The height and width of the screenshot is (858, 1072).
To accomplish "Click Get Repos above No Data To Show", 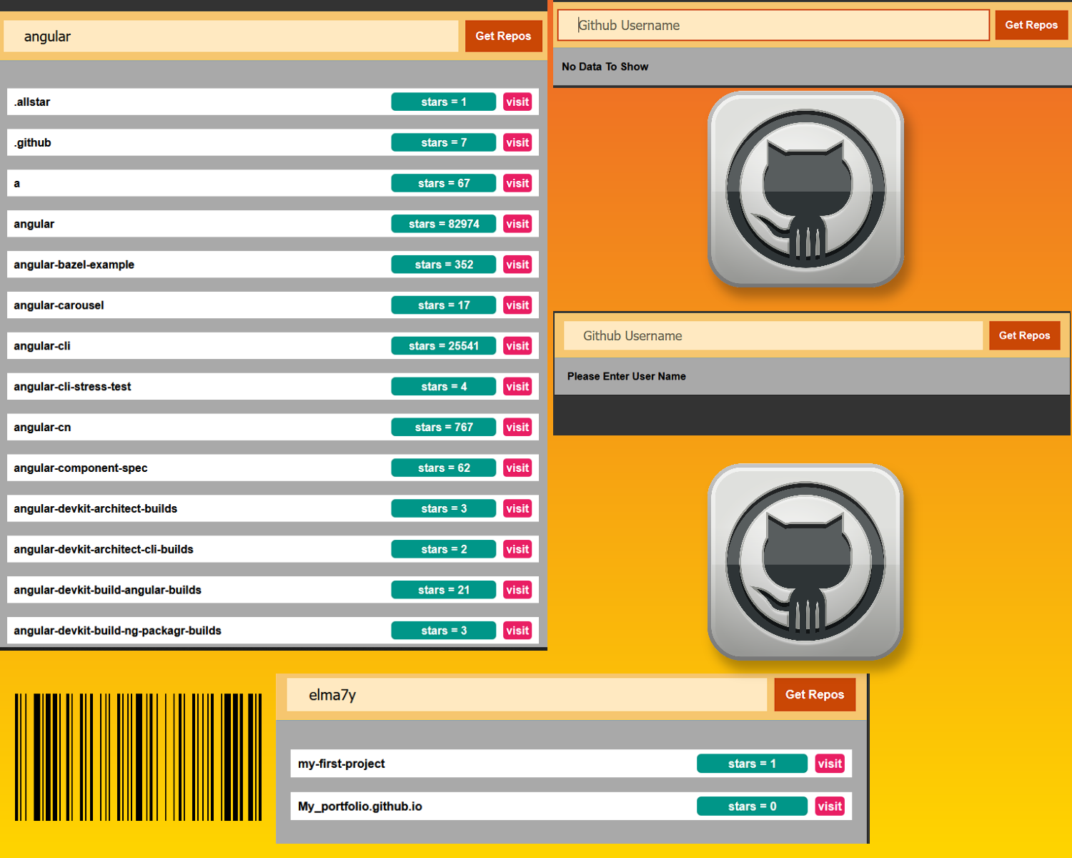I will [1031, 25].
